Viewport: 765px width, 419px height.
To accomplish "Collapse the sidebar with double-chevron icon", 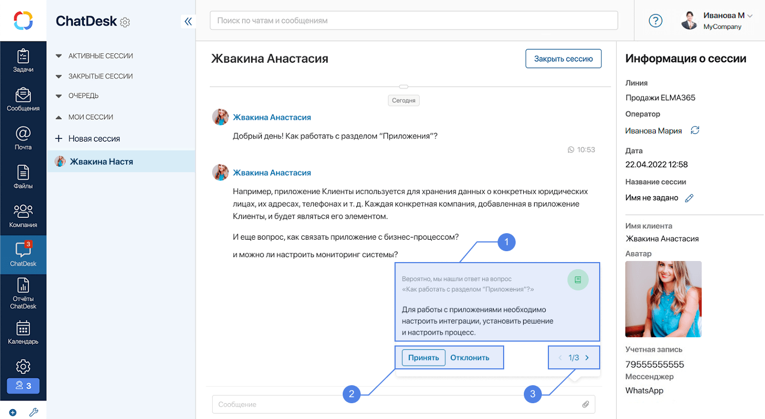I will tap(188, 21).
